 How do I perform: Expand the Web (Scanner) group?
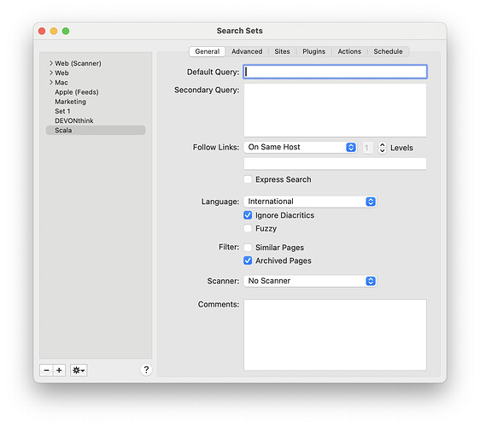[x=51, y=63]
